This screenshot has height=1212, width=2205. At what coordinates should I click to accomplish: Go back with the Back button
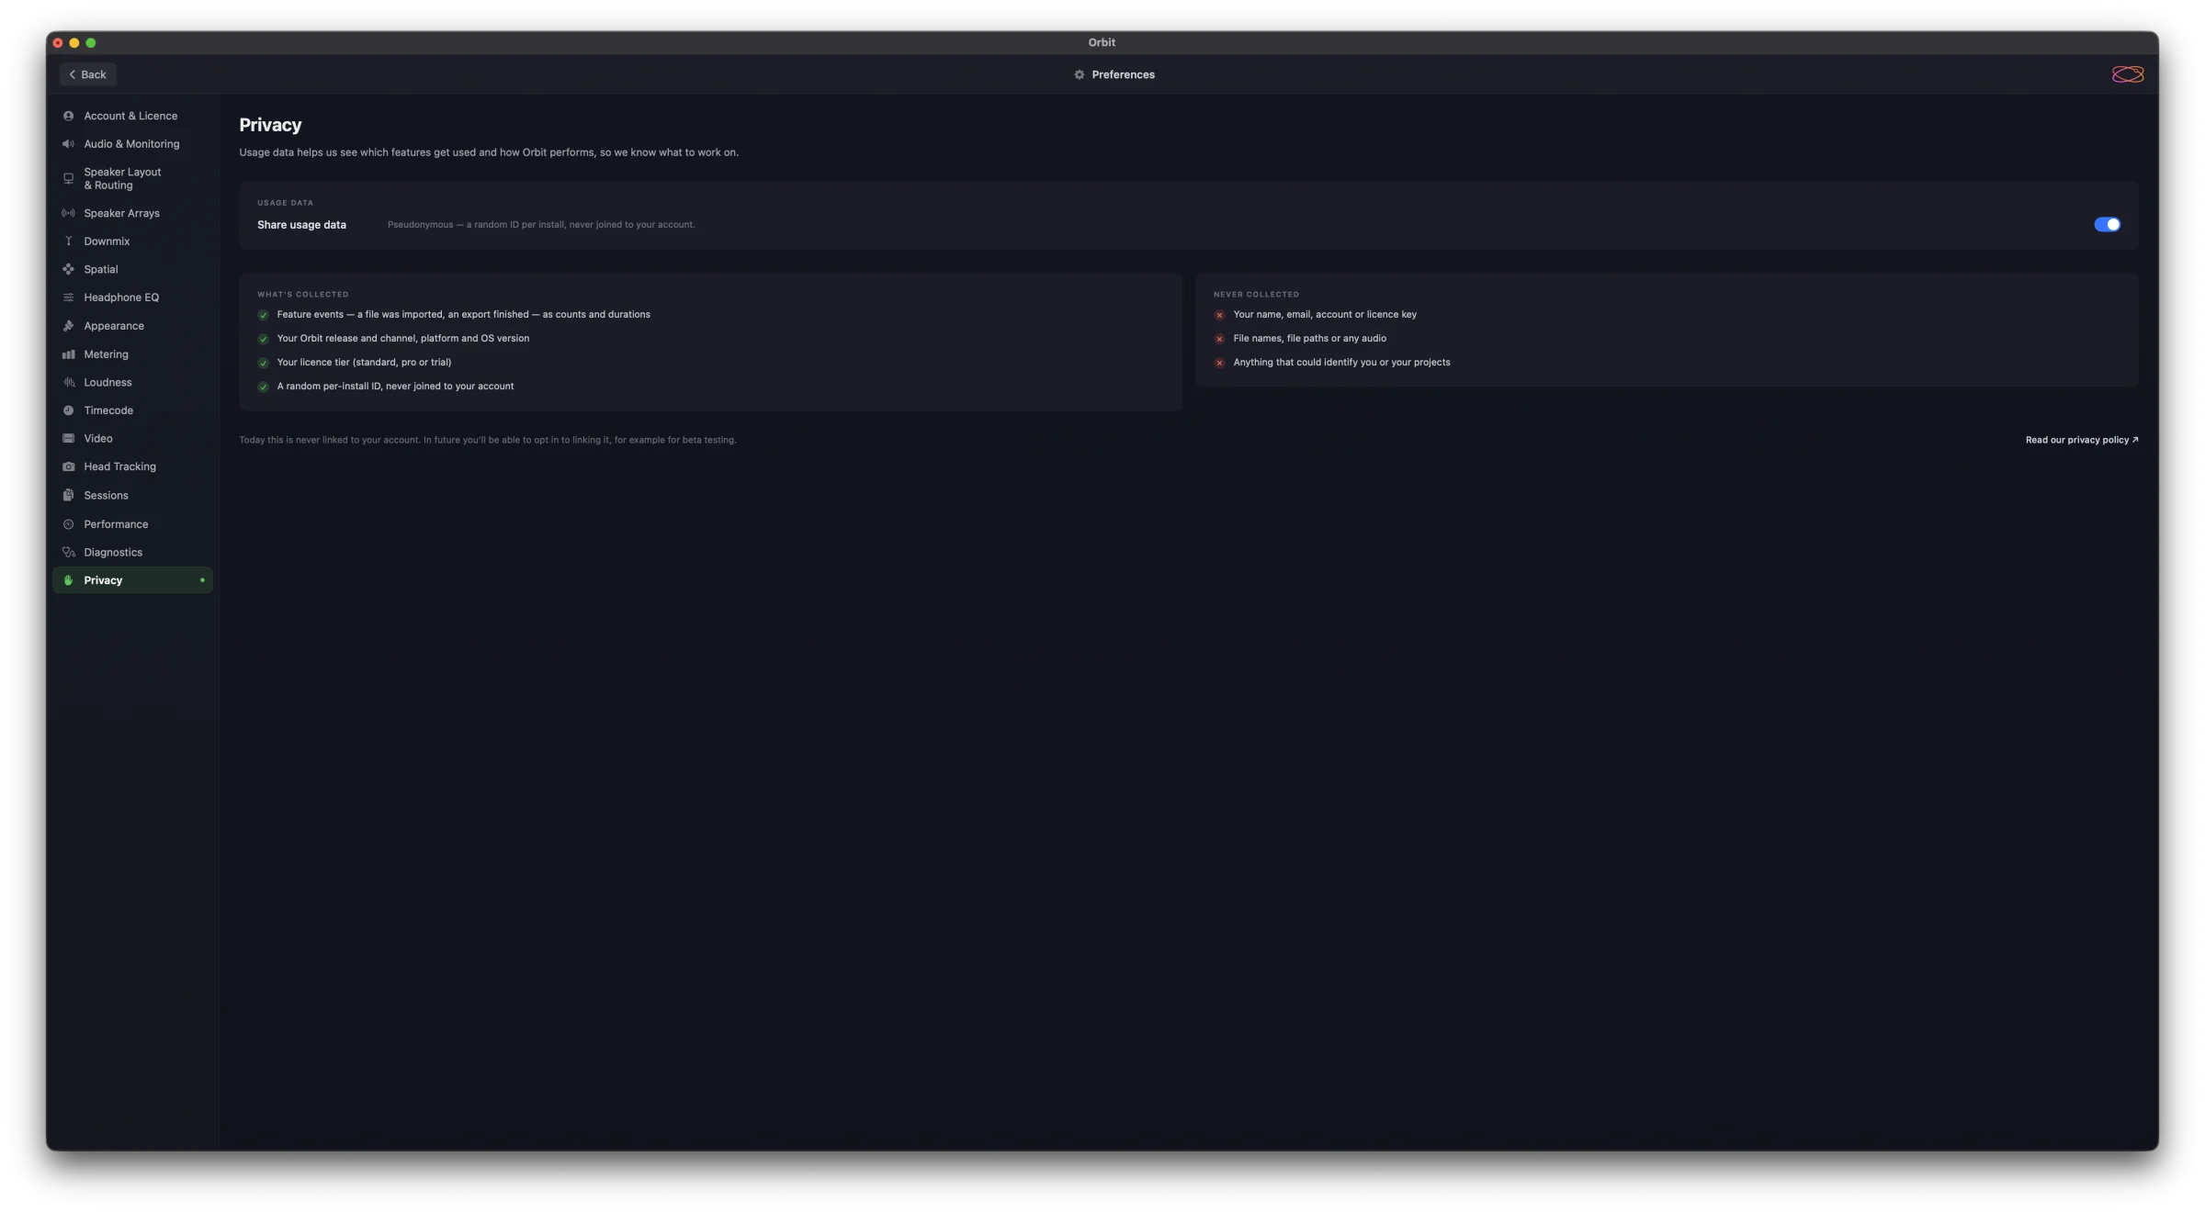(x=88, y=74)
